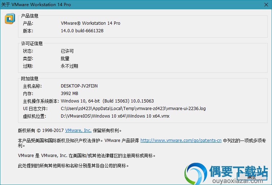Click the 许可证信息 group heading

32,43
